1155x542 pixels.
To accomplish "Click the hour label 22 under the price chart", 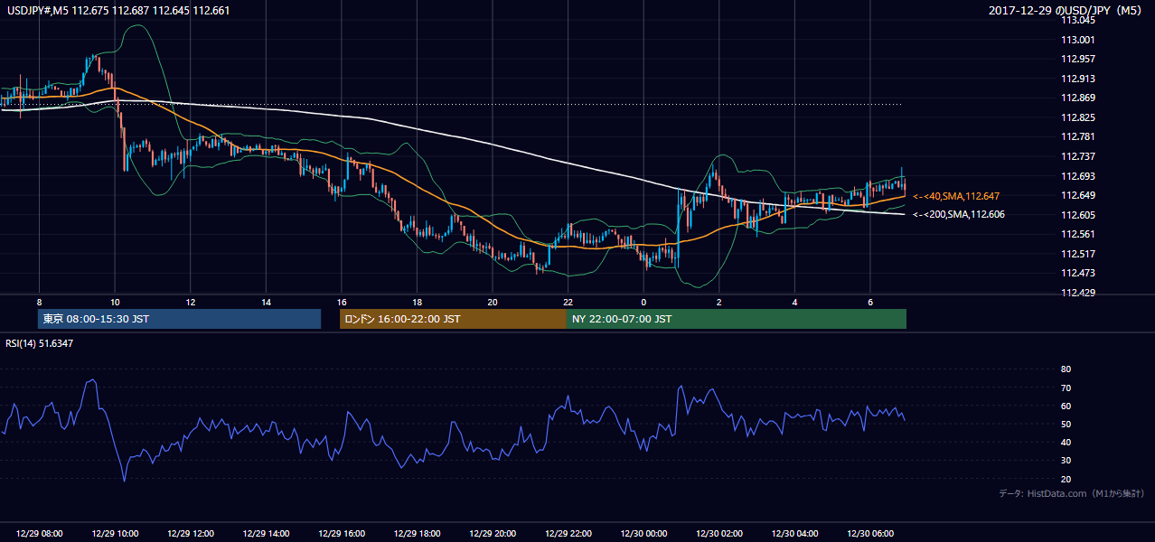I will (568, 301).
